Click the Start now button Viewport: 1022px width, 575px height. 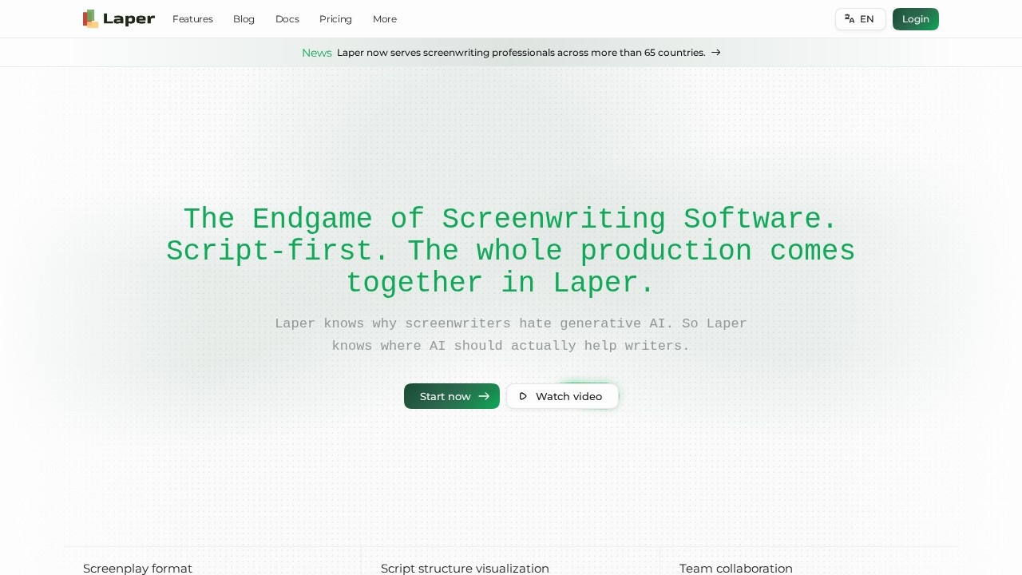point(452,396)
